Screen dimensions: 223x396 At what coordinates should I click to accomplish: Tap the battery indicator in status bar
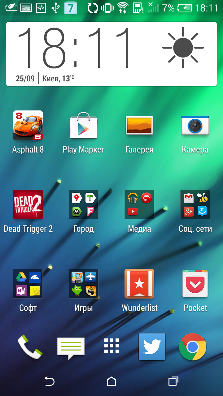point(184,7)
